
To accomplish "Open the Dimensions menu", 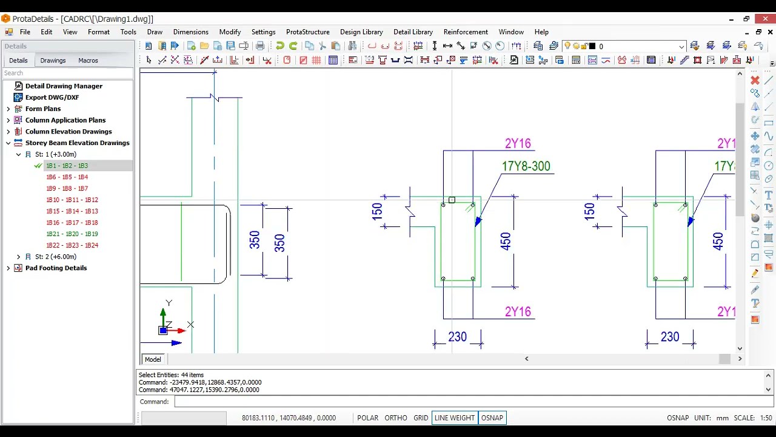I will click(190, 32).
